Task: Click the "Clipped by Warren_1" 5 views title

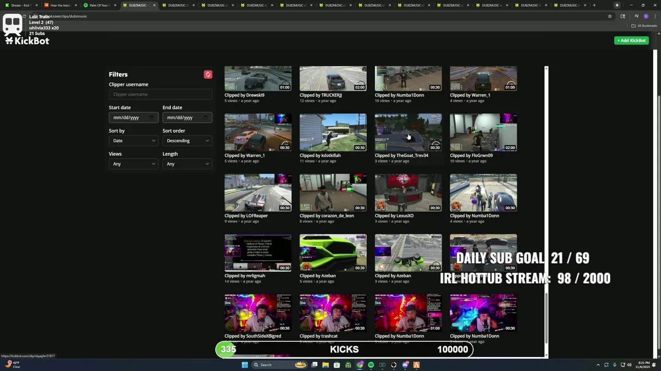Action: point(244,155)
